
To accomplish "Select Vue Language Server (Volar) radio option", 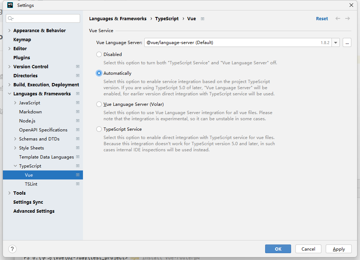I will pos(99,104).
